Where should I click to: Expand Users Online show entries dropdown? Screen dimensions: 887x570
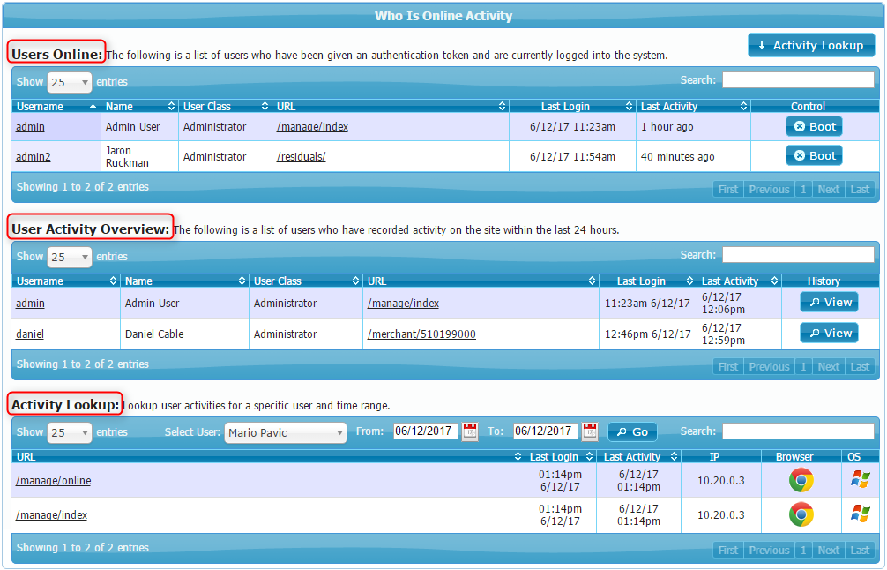pos(69,82)
